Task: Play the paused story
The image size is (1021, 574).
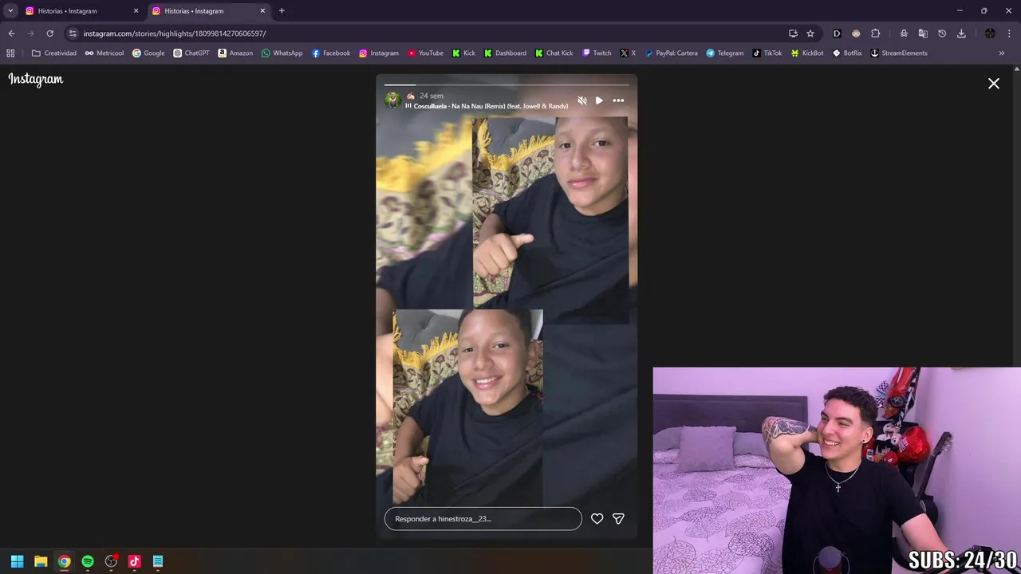Action: pyautogui.click(x=599, y=100)
